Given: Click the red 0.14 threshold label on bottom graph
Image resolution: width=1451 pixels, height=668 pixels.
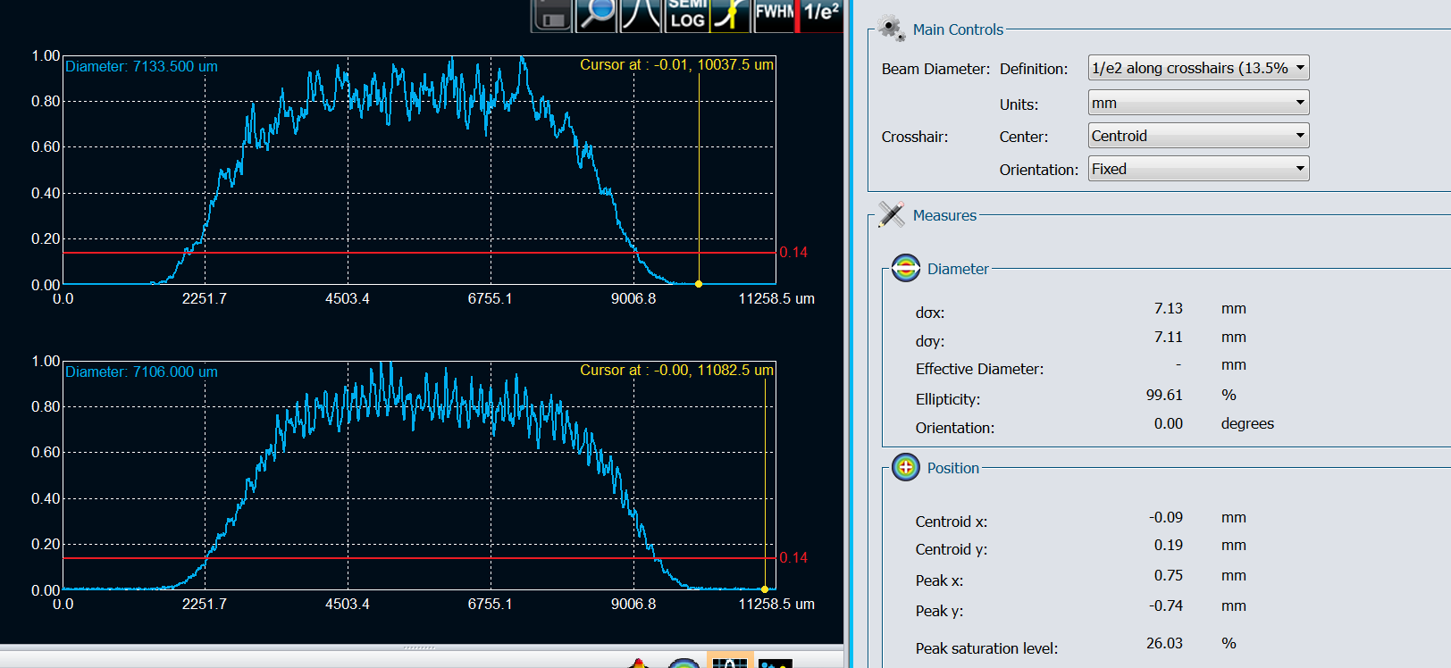Looking at the screenshot, I should click(x=793, y=557).
